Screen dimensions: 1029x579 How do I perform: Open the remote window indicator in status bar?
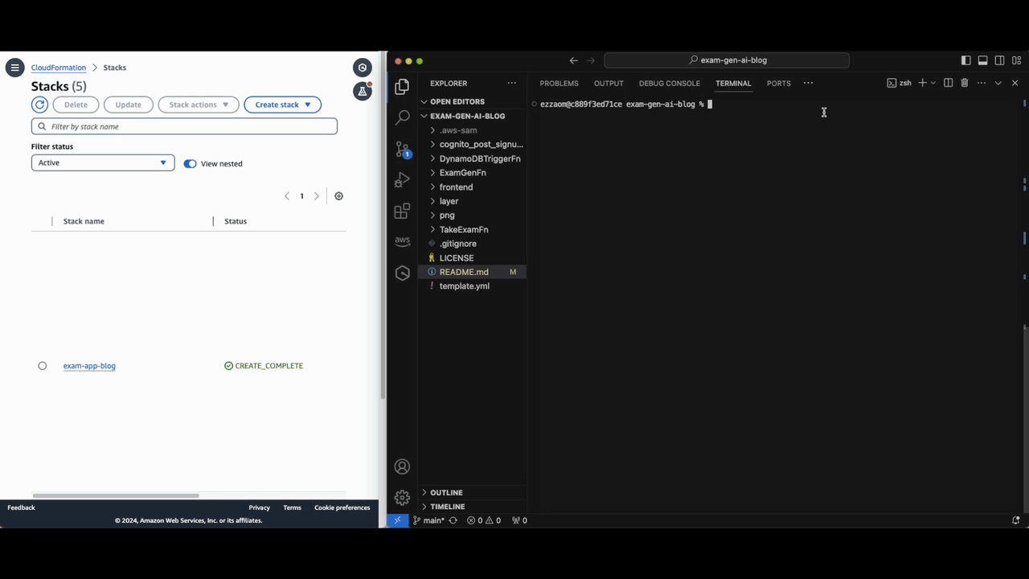pyautogui.click(x=397, y=520)
